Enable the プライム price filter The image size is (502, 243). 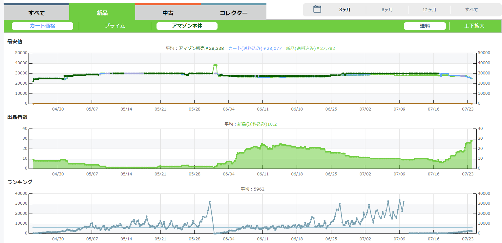coord(115,26)
